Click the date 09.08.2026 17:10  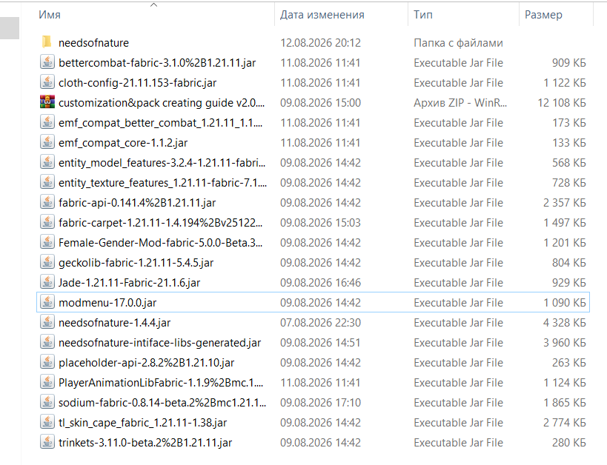tap(320, 403)
